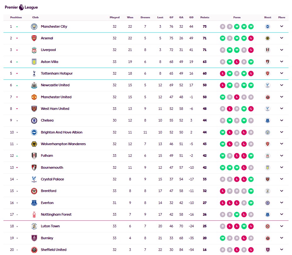The width and height of the screenshot is (292, 255).
Task: Click the Chelsea club crest
Action: [34, 120]
